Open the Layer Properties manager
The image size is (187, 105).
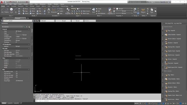point(68,11)
